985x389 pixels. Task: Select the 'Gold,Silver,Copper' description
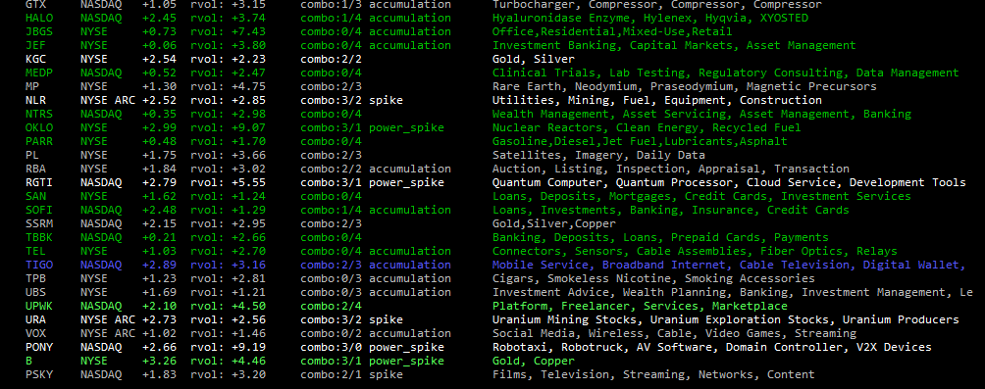click(x=554, y=224)
